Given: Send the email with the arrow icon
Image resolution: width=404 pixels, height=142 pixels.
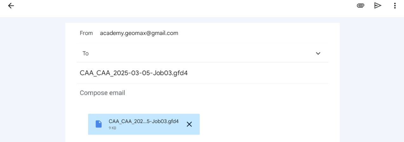Looking at the screenshot, I should click(x=377, y=6).
